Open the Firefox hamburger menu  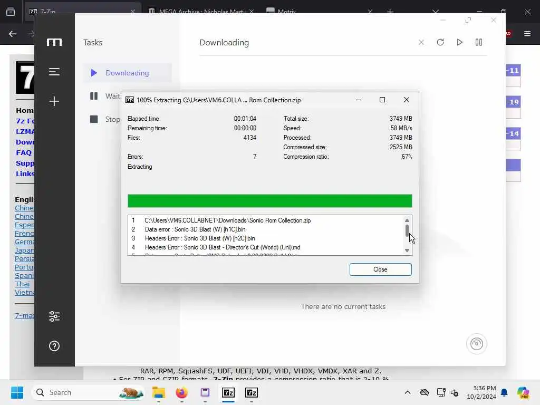[527, 34]
